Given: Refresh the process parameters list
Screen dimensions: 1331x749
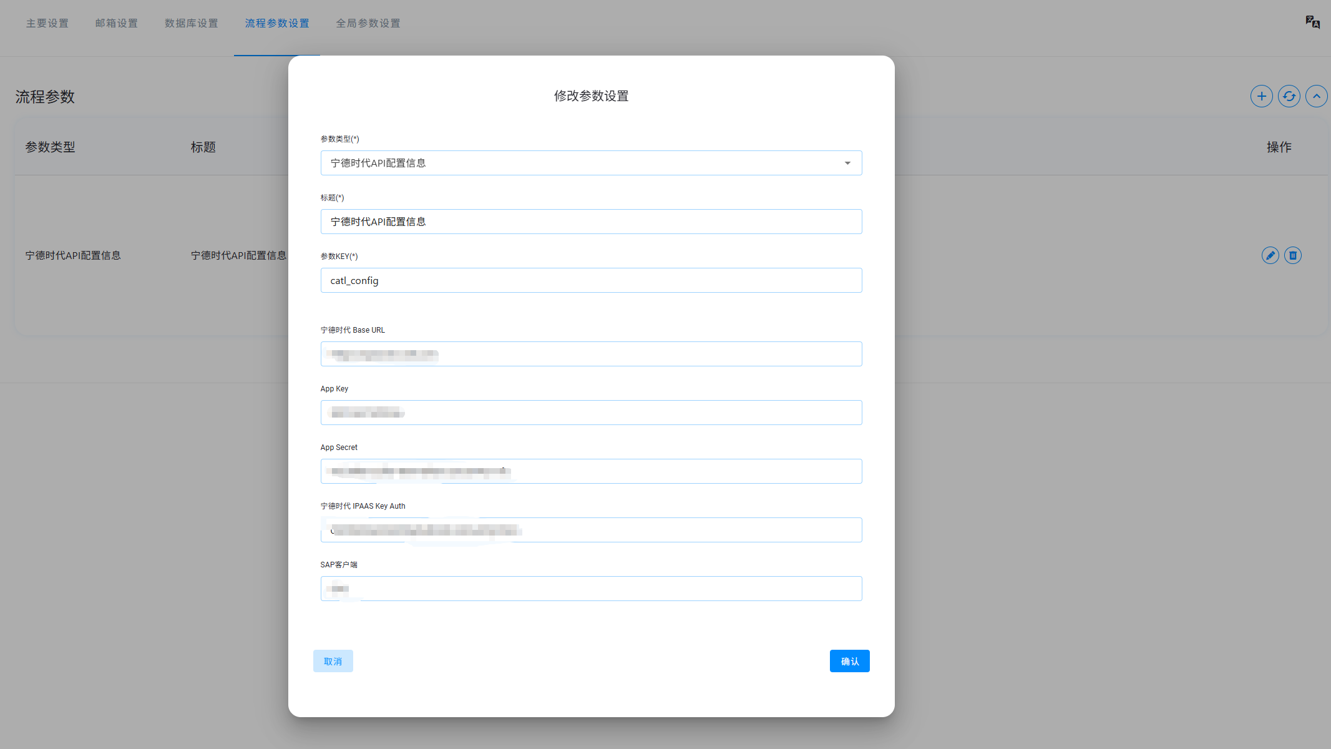Looking at the screenshot, I should 1289,96.
